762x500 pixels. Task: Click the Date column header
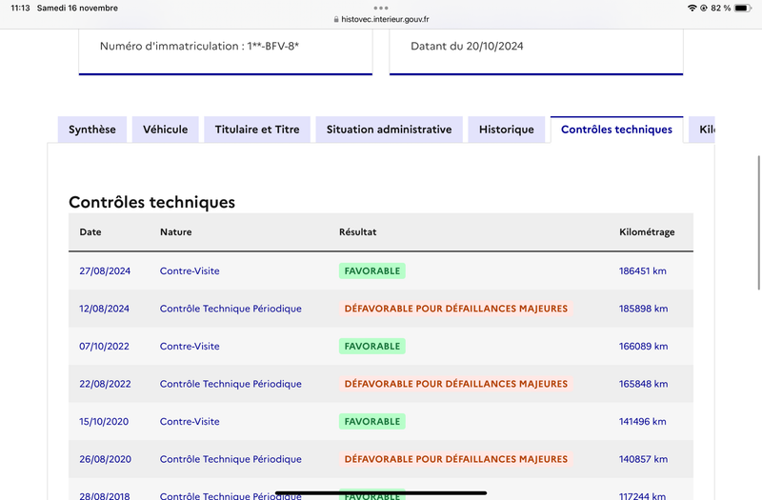[x=90, y=232]
